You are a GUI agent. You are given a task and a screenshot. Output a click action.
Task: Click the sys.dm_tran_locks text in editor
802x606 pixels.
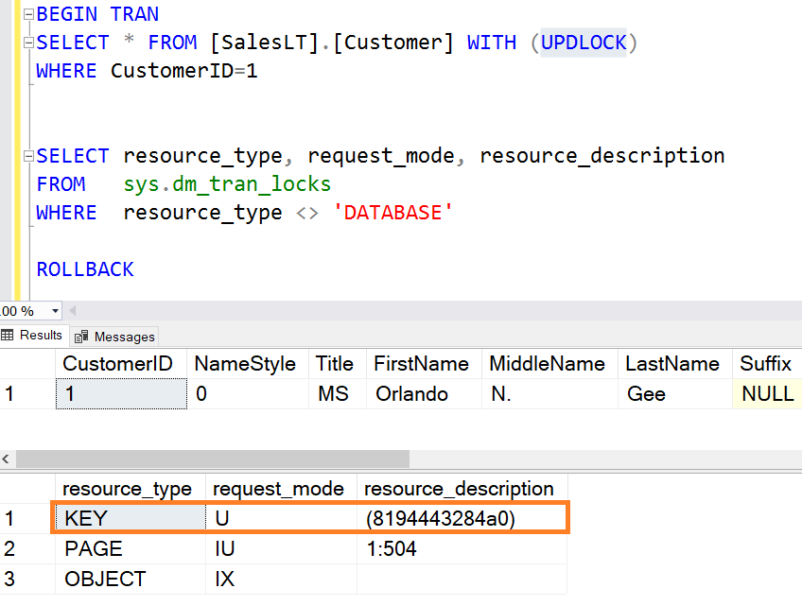(x=227, y=184)
